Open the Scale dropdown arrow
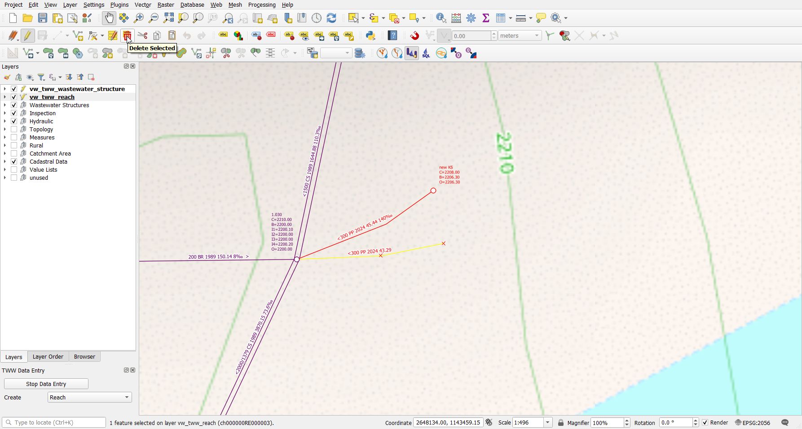Image resolution: width=802 pixels, height=429 pixels. [547, 423]
